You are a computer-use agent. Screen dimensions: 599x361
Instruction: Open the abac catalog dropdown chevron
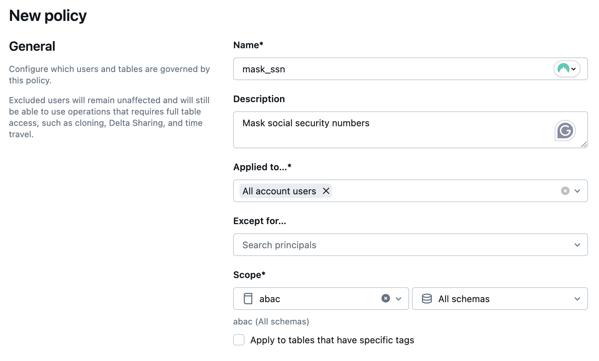pos(399,299)
